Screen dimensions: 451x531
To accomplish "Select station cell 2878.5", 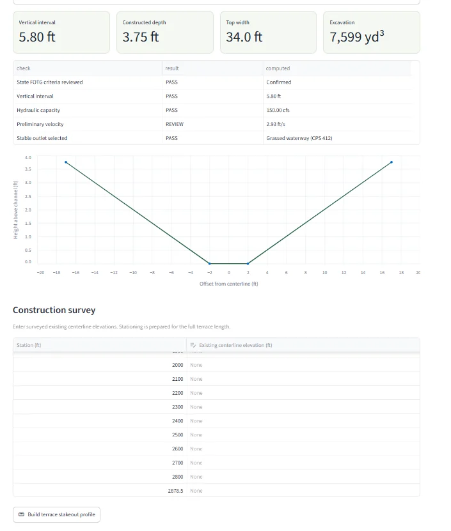I will [x=100, y=490].
